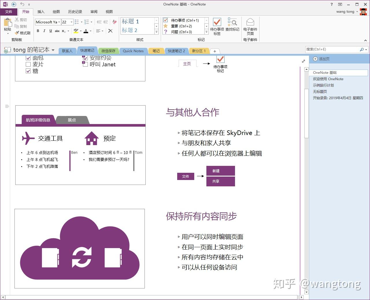Screen dimensions: 370x300
Task: Switch to the 视图 (View) ribbon tab
Action: pos(109,12)
